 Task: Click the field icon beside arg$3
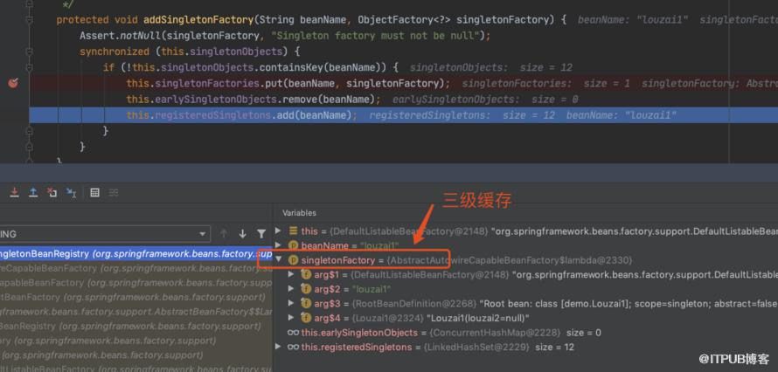[x=306, y=303]
